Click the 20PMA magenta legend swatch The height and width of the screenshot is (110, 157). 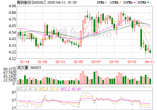click(x=134, y=2)
